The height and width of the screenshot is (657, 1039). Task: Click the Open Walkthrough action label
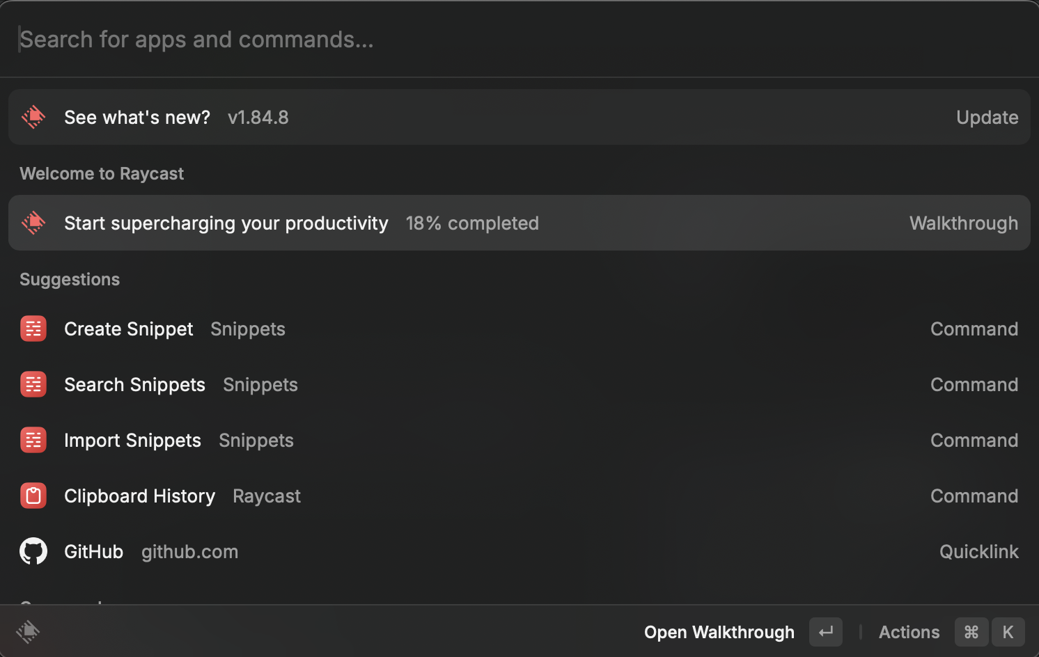(x=719, y=632)
